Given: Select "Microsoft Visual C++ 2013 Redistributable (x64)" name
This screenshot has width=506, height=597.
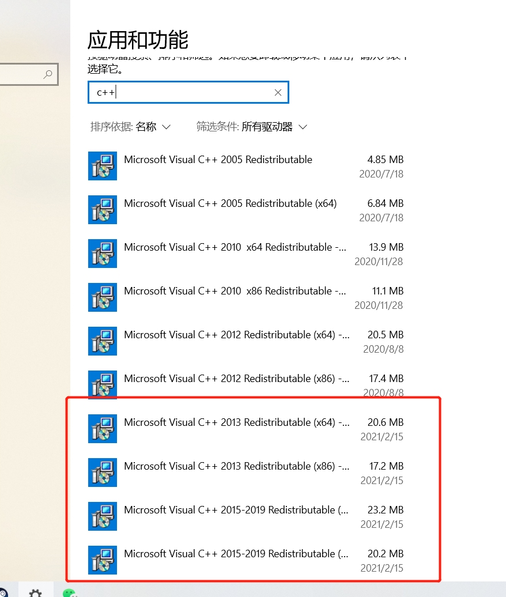Looking at the screenshot, I should (x=236, y=422).
